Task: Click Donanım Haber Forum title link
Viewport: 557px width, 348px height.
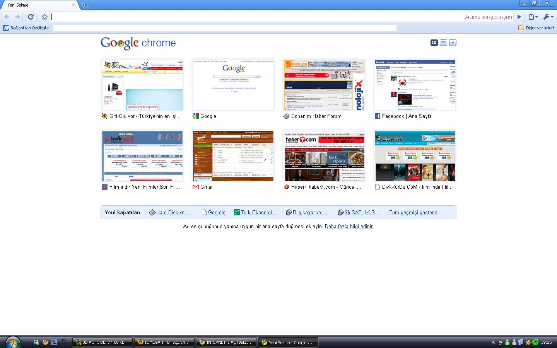Action: tap(316, 116)
